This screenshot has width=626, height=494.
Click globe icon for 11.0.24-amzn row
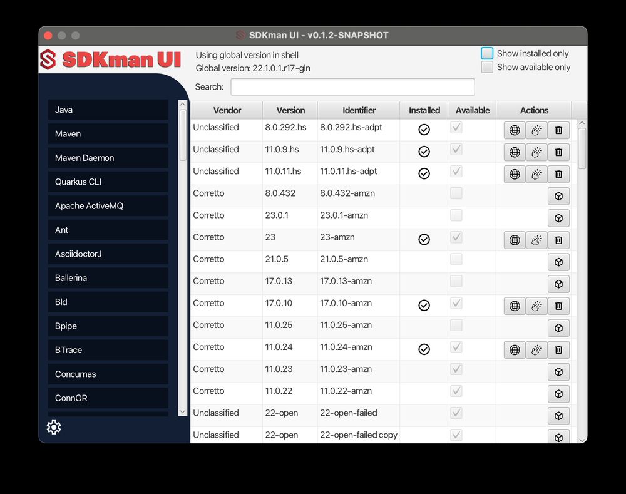click(515, 350)
